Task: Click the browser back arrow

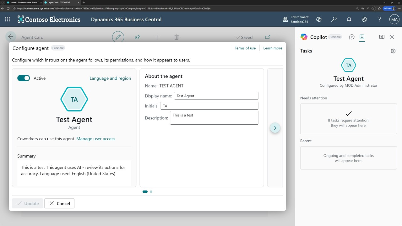Action: coord(3,8)
